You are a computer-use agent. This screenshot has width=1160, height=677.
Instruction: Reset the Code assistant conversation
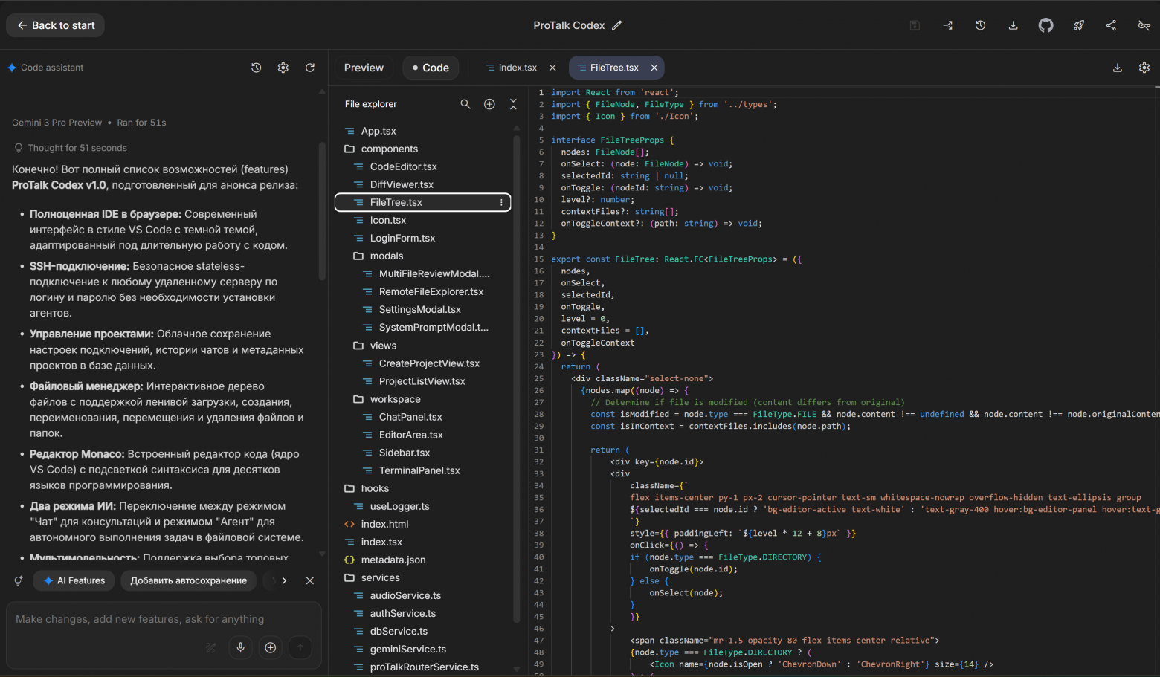[x=310, y=68]
